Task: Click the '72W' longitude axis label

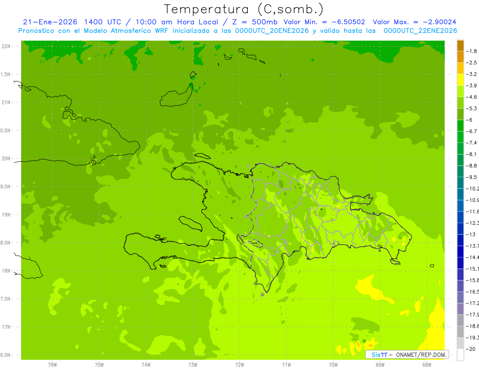Action: [239, 364]
